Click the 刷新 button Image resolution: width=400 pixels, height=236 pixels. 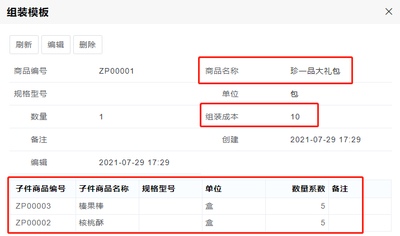24,45
